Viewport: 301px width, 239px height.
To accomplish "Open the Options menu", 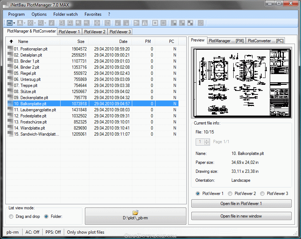I will [39, 14].
